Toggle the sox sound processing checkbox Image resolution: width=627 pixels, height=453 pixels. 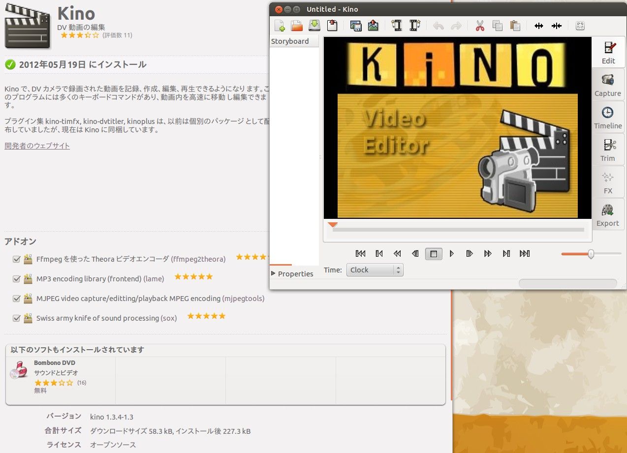pyautogui.click(x=17, y=318)
